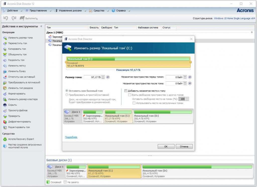
Task: Click the Hide volume icon
Action: [5, 105]
